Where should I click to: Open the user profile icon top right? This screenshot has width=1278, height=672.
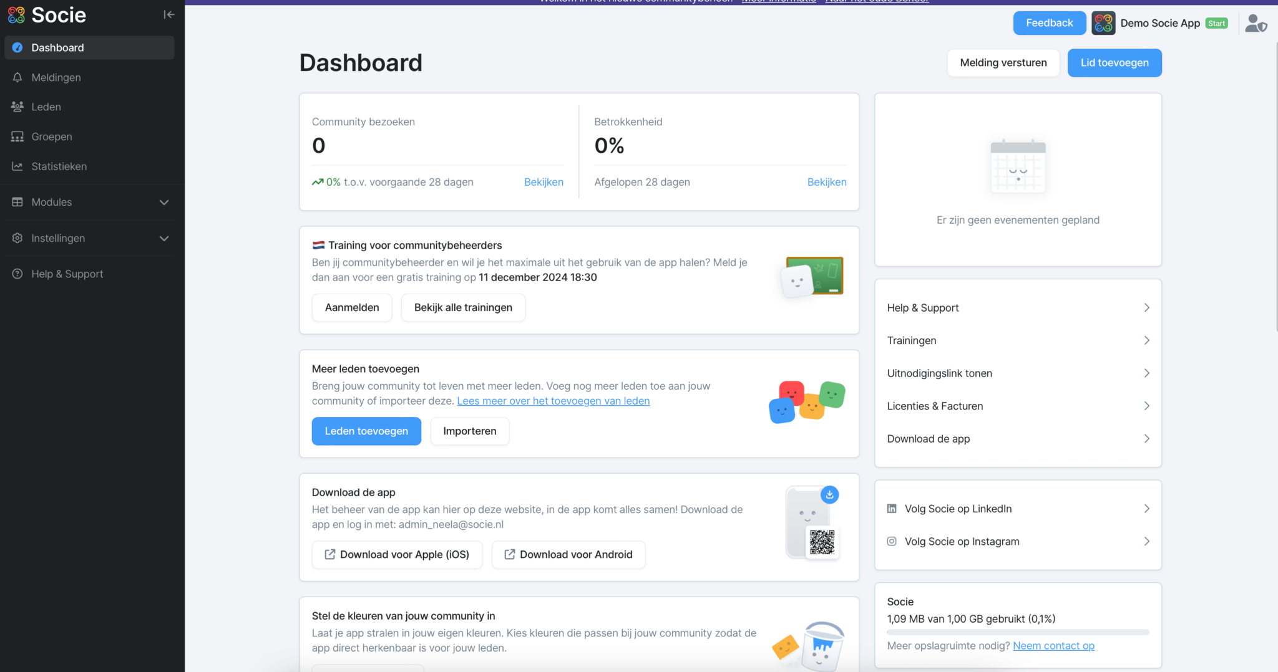pyautogui.click(x=1256, y=23)
